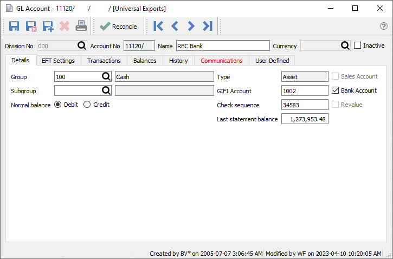Click the Account No field
Viewport: 393px width, 259px height.
pyautogui.click(x=139, y=46)
